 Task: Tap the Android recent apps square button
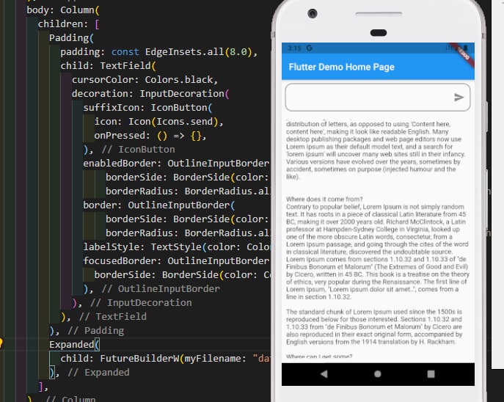pyautogui.click(x=431, y=373)
